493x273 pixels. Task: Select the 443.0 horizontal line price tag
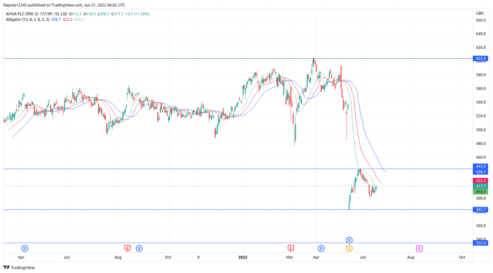[481, 167]
